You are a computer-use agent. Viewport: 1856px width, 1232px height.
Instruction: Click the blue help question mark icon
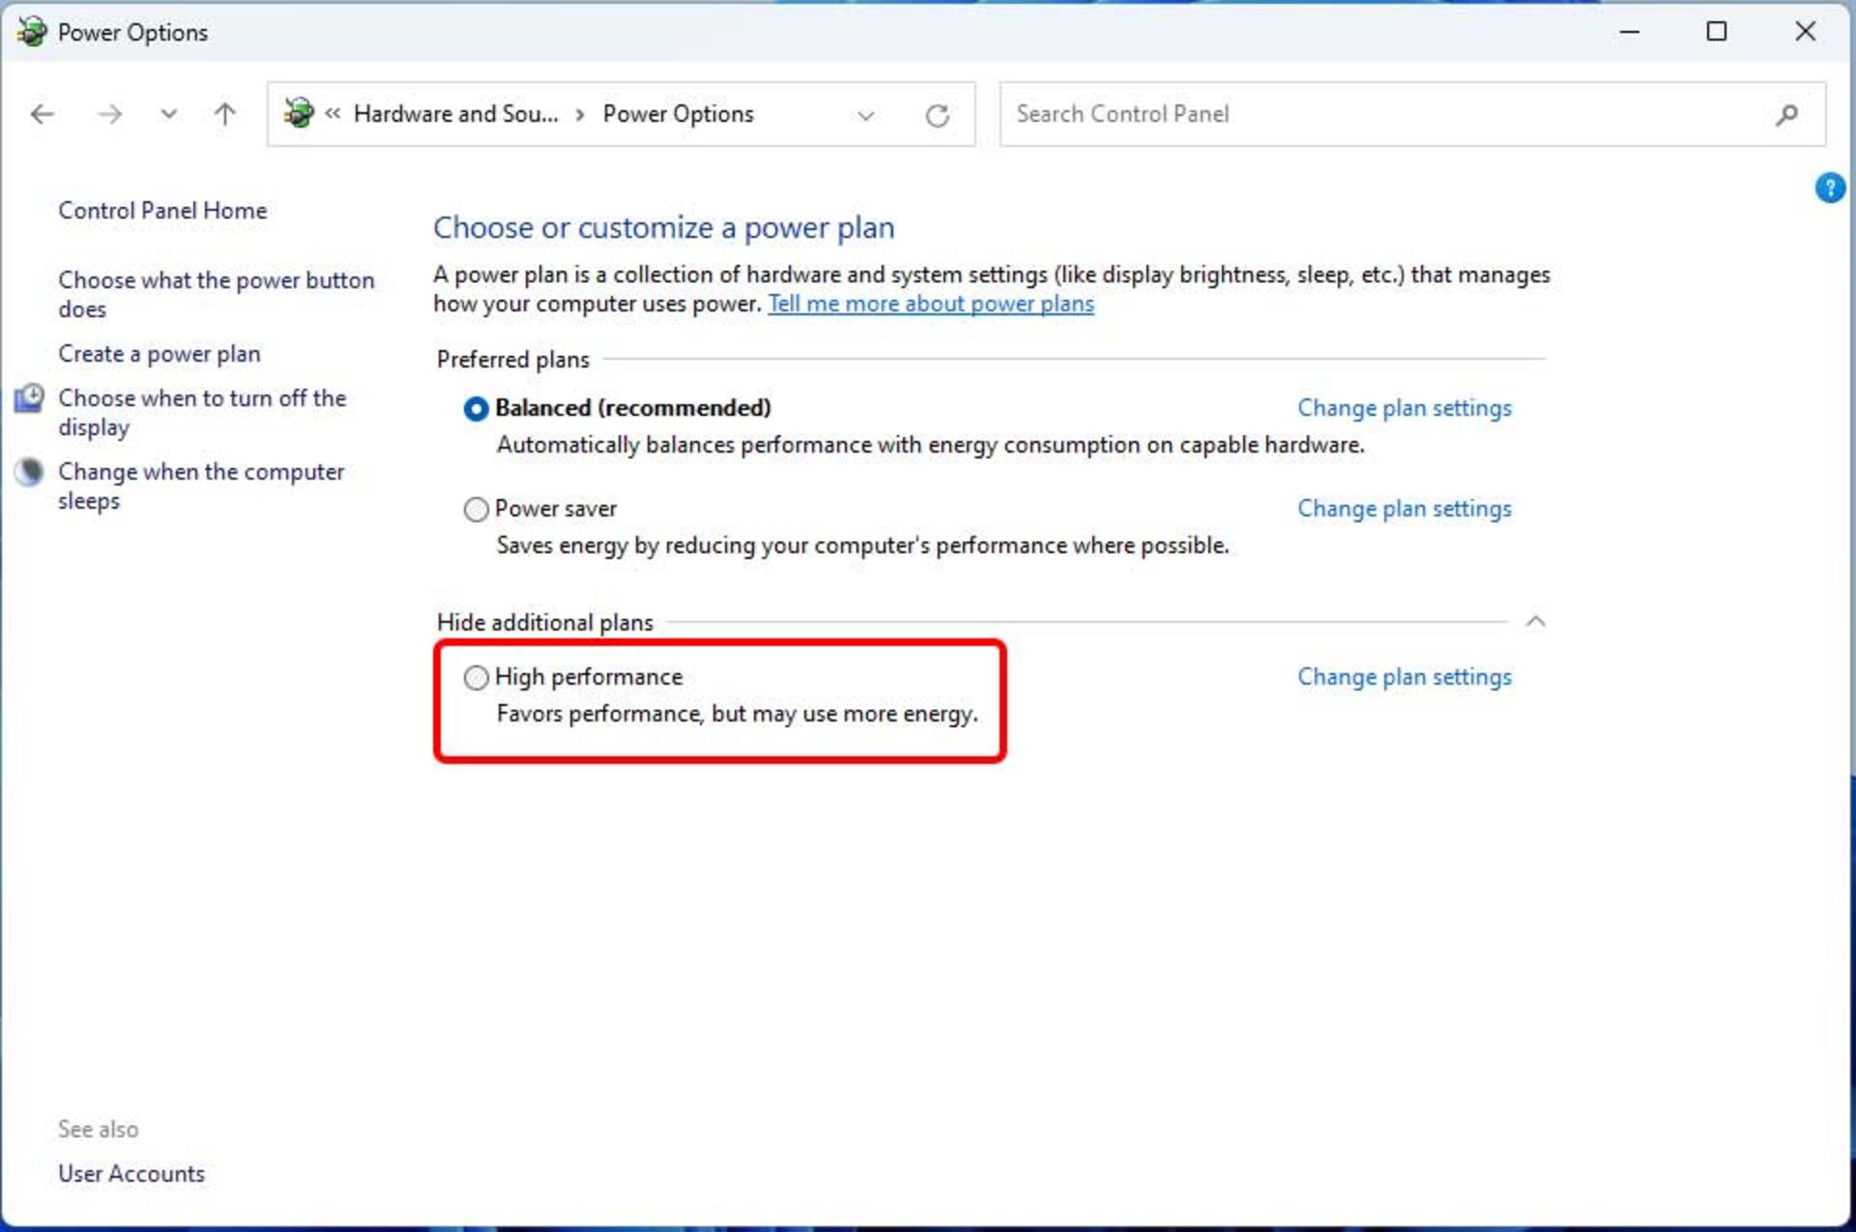[x=1829, y=188]
